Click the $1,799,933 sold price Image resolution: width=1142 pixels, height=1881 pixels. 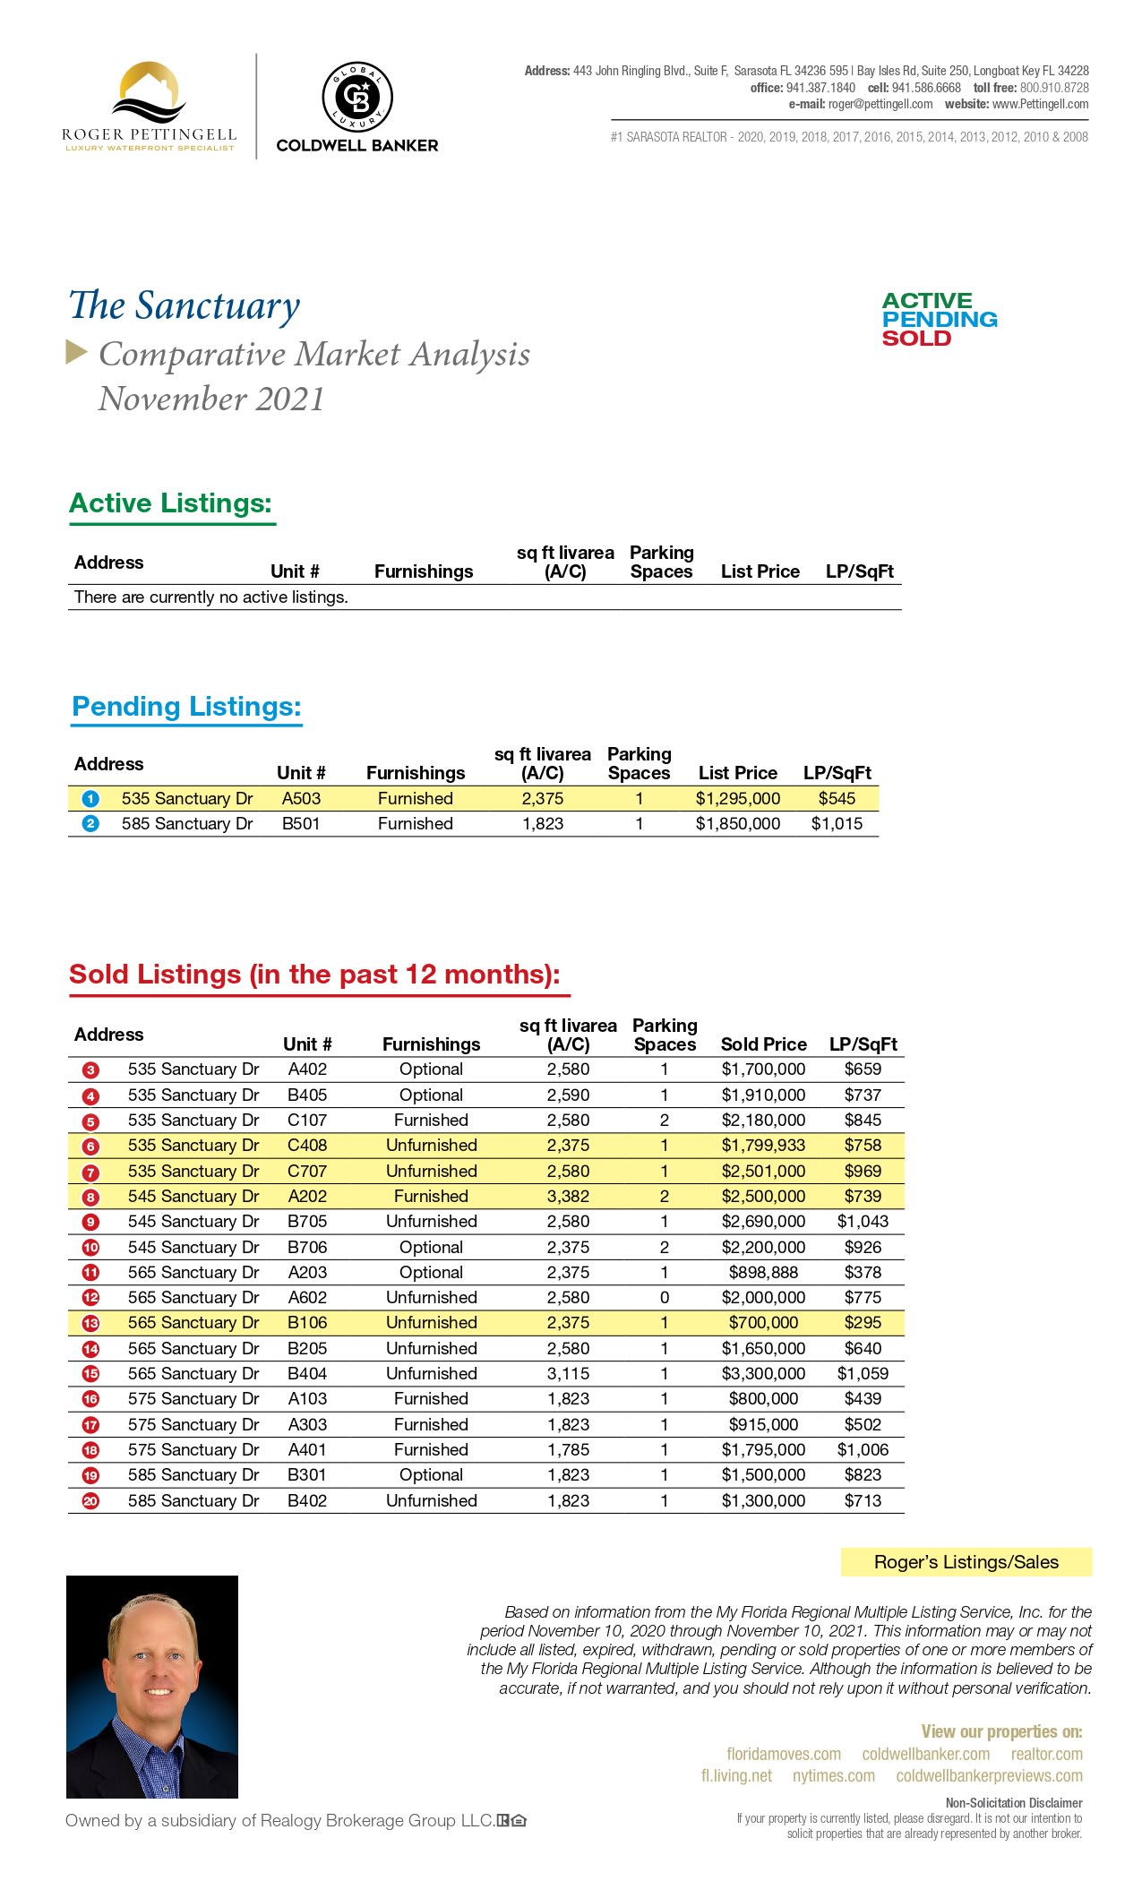click(x=764, y=1146)
